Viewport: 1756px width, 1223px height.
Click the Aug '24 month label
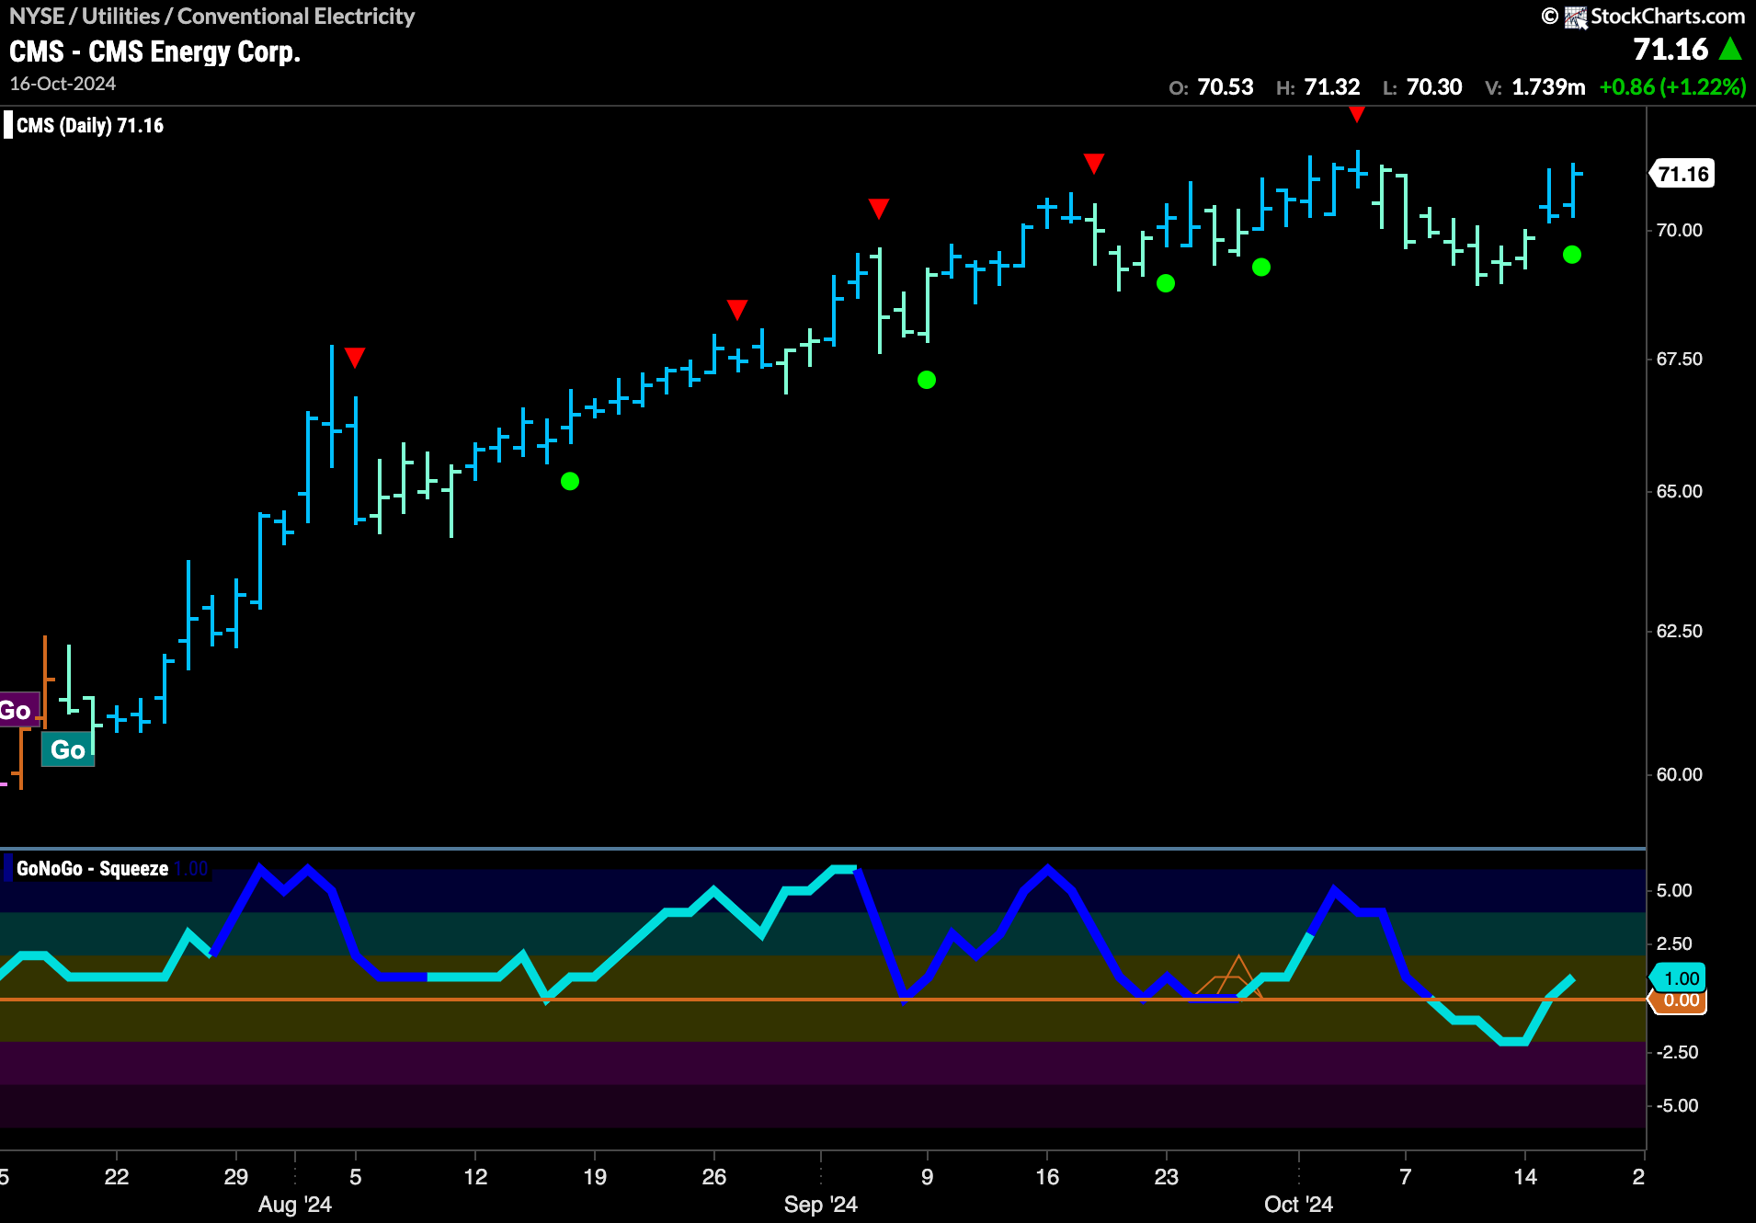[x=295, y=1205]
